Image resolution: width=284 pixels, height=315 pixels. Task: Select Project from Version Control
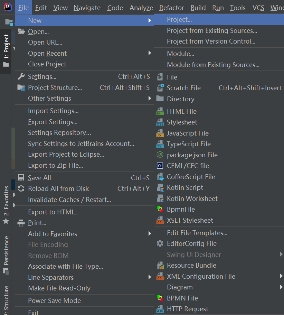(211, 41)
